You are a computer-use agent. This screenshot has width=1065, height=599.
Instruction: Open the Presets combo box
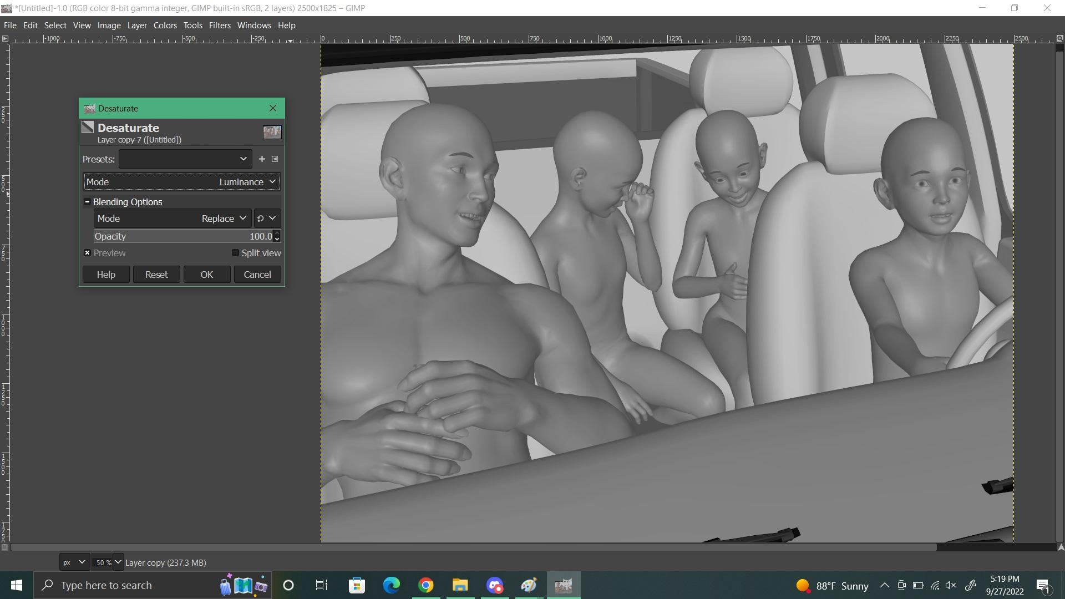point(185,159)
